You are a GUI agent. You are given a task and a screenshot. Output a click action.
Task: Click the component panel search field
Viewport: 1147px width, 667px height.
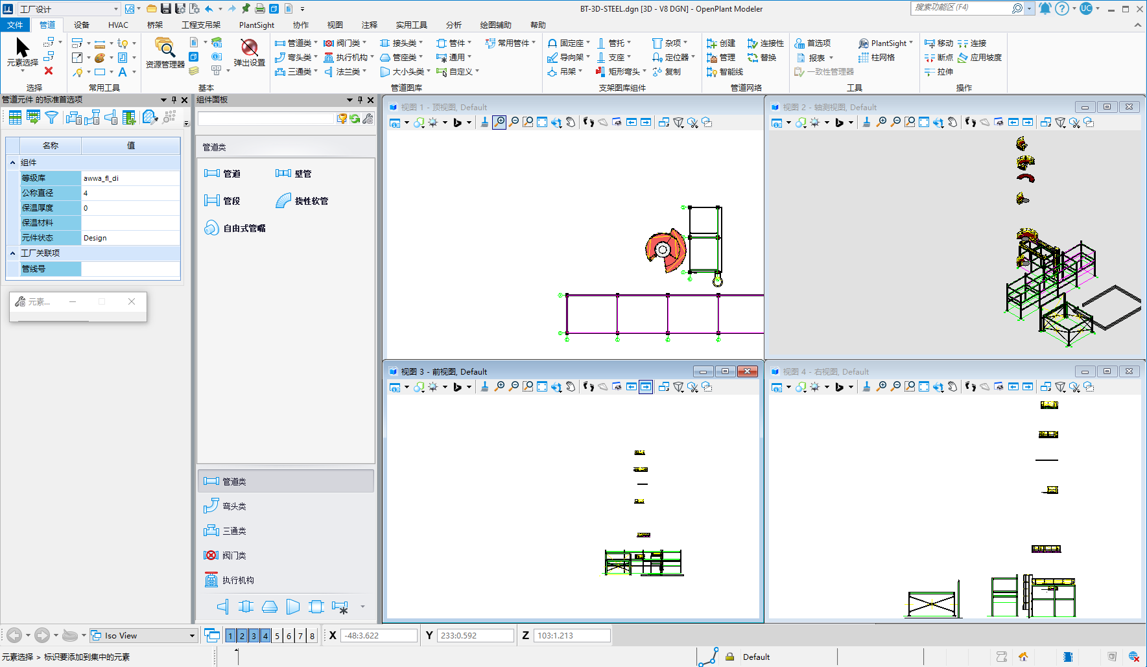tap(266, 119)
